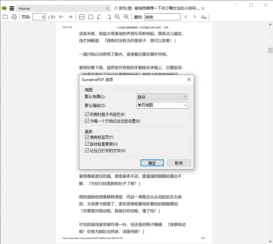Open a file using the folder icon
Screen dimensions: 273x244
coord(5,17)
